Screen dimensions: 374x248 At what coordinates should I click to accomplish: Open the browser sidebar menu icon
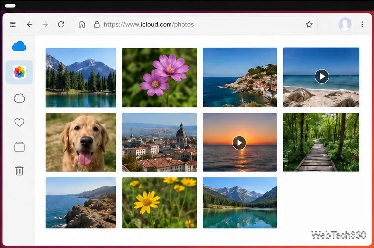pyautogui.click(x=13, y=24)
